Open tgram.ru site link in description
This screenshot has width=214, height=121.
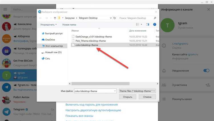click(193, 54)
